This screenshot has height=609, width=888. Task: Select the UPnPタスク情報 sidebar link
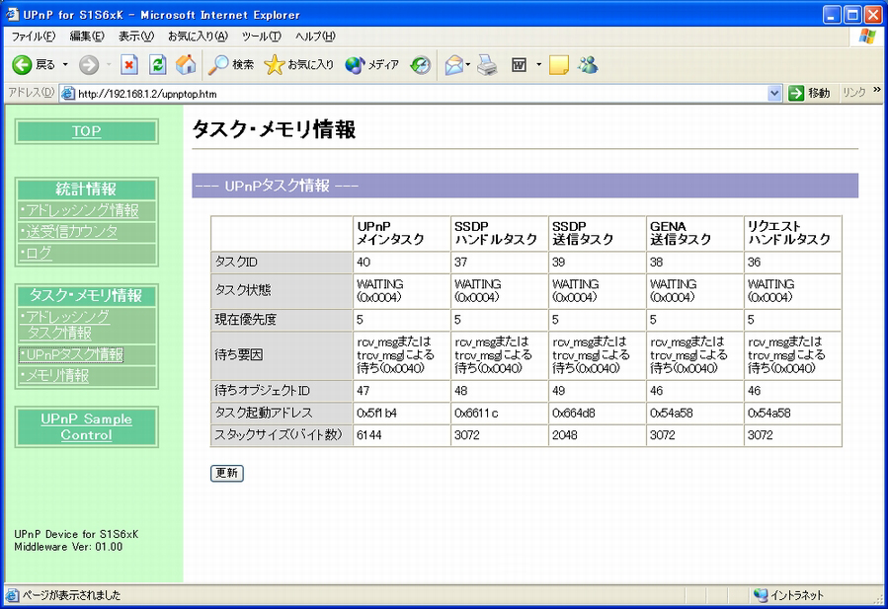[71, 355]
